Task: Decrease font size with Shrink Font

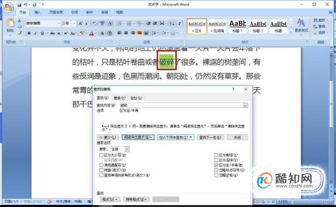Action: pyautogui.click(x=87, y=23)
